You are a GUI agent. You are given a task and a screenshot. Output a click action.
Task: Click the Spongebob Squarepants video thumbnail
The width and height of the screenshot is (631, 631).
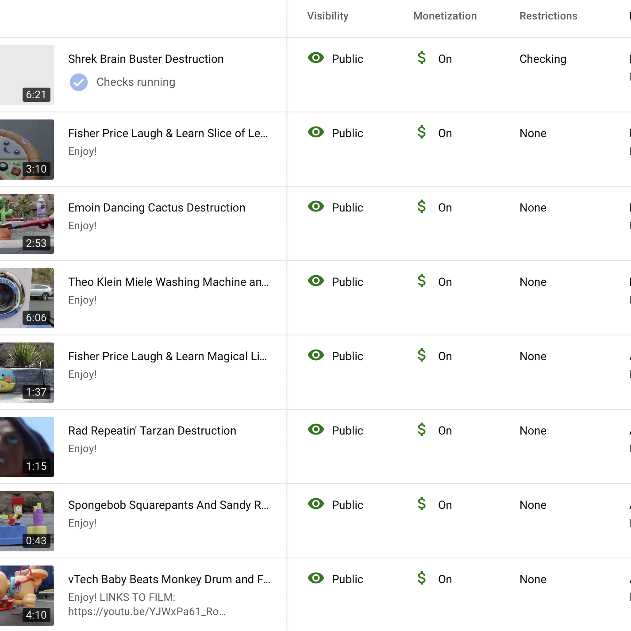click(27, 521)
